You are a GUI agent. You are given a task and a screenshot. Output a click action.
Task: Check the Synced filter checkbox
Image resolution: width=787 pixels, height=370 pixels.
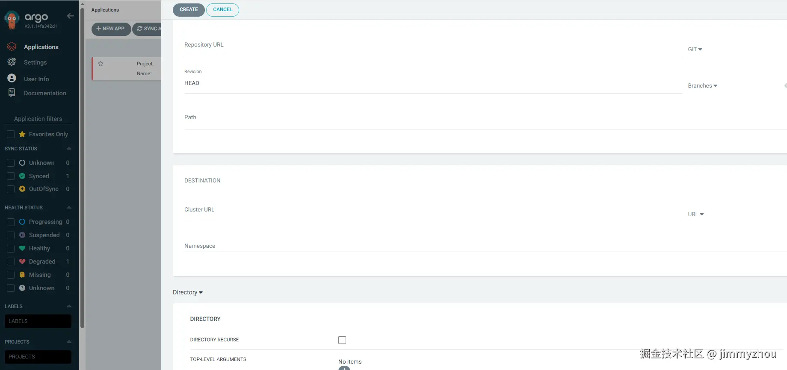(11, 176)
